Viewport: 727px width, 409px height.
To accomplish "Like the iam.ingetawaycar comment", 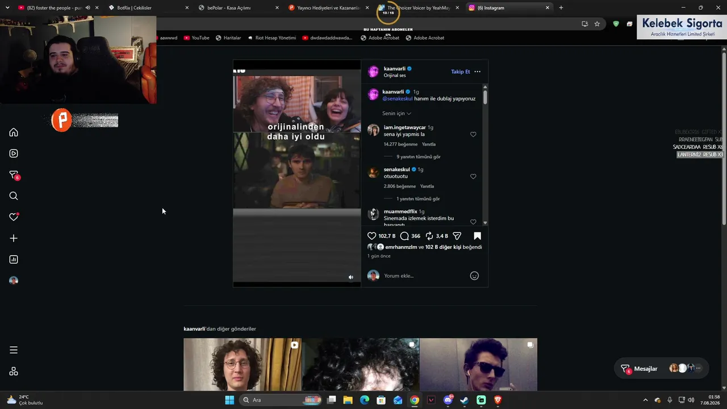I will coord(473,135).
